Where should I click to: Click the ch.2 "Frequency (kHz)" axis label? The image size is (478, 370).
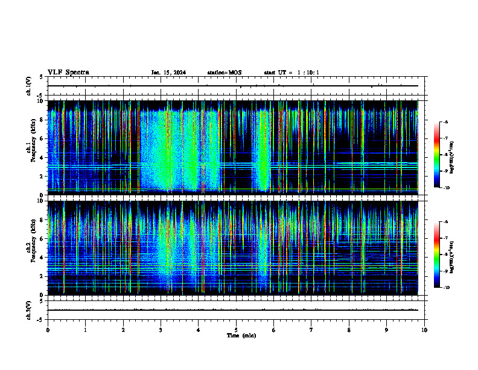tap(33, 241)
